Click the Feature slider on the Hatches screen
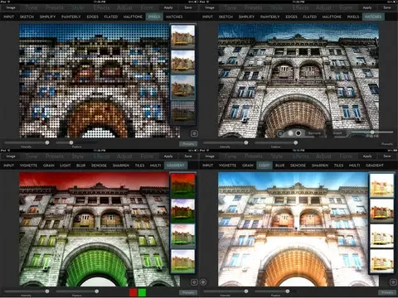 (x=276, y=142)
